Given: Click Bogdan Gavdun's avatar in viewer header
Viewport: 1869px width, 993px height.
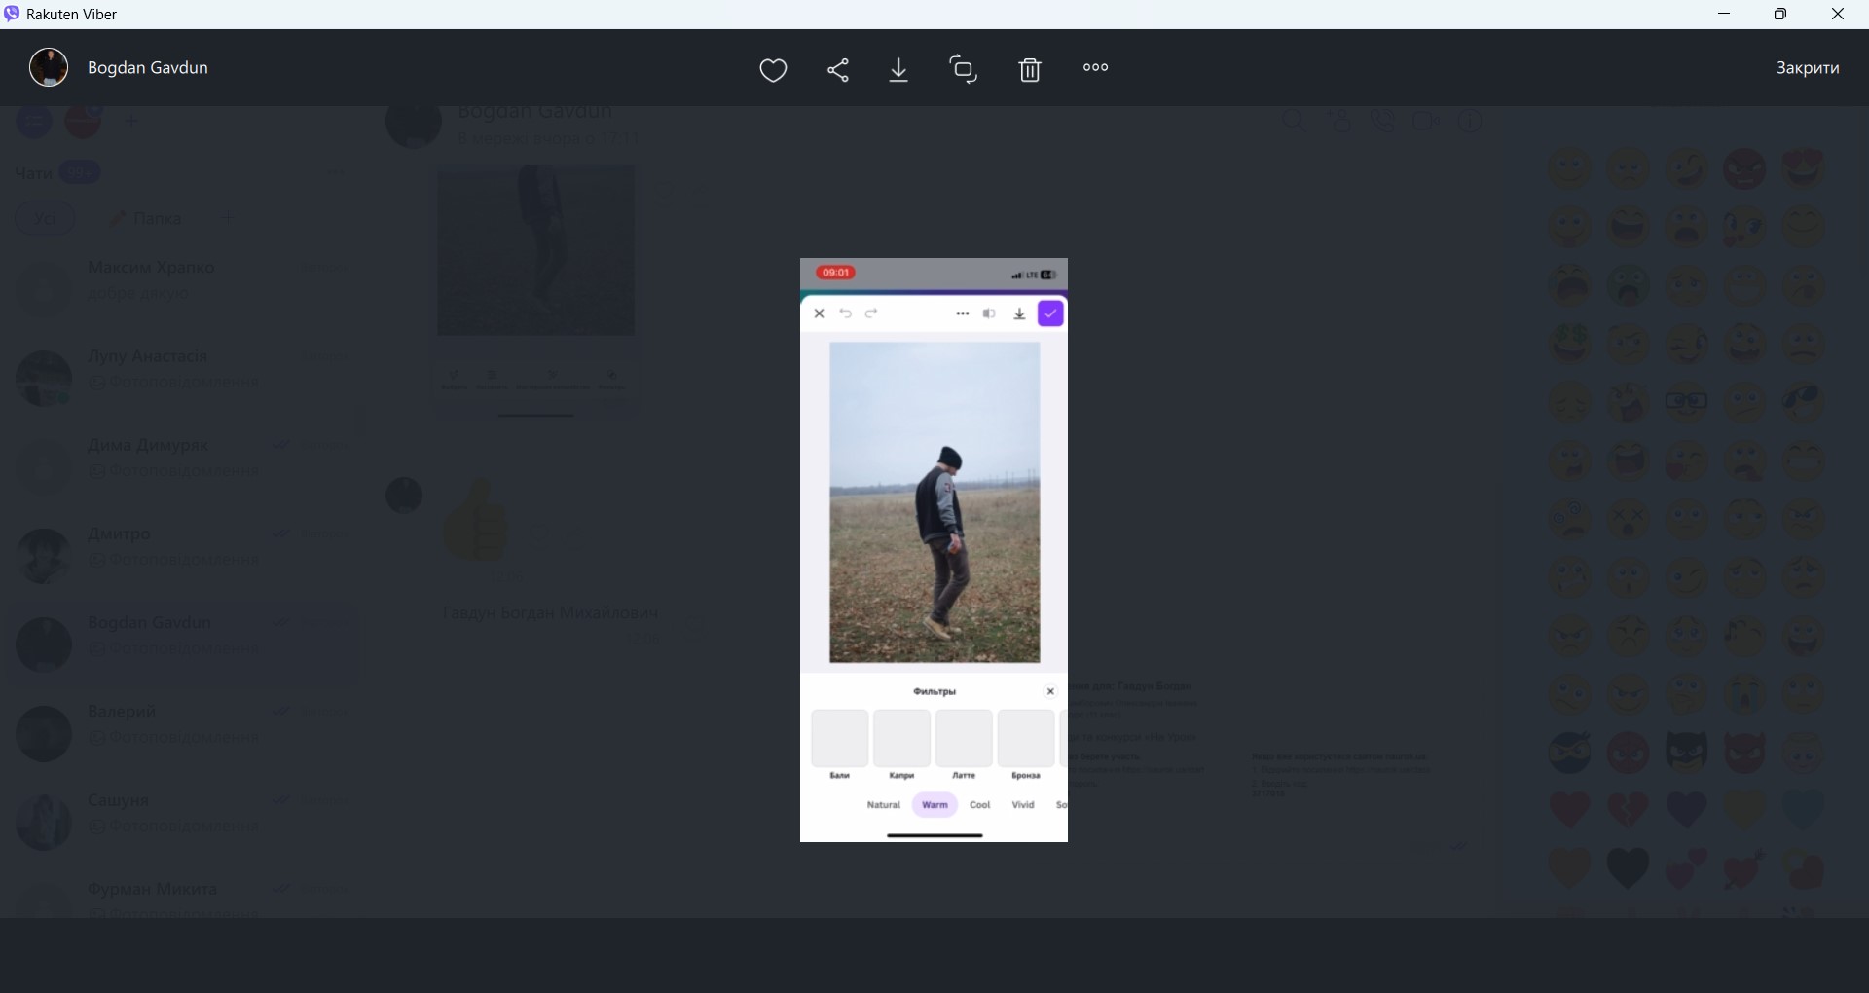Looking at the screenshot, I should point(49,68).
